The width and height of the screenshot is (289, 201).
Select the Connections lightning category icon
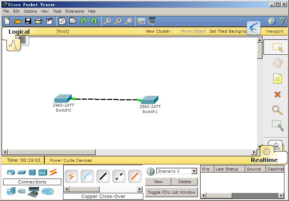coord(53,172)
